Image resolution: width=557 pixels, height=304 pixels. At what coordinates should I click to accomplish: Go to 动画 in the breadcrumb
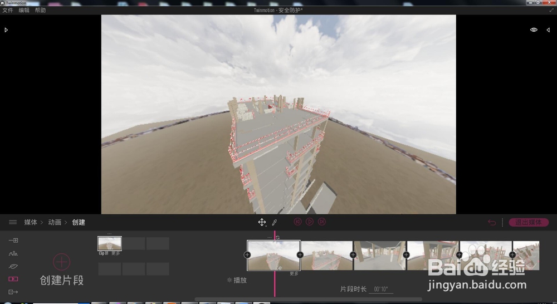click(55, 222)
